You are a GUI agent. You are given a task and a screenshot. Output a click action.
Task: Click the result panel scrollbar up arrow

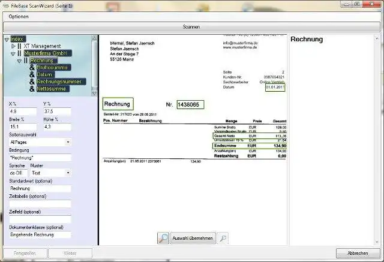point(377,38)
